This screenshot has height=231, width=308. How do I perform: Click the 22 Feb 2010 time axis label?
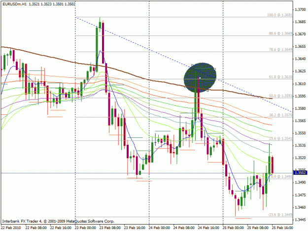(11, 228)
